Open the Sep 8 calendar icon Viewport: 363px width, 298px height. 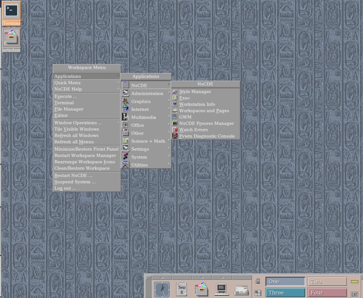point(182,289)
